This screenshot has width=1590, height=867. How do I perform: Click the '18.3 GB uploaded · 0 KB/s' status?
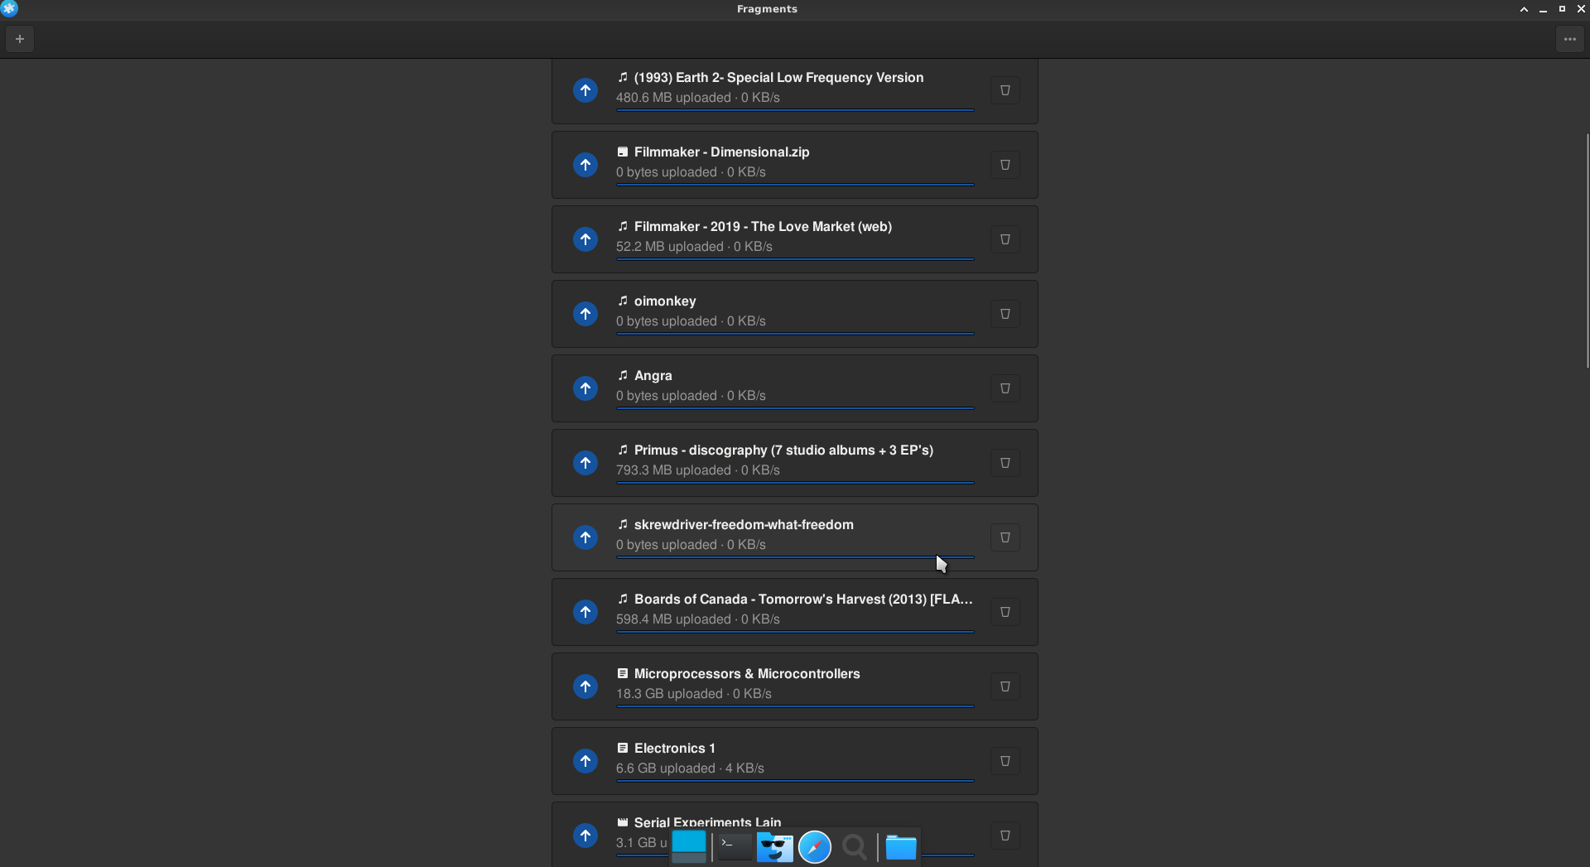[694, 694]
